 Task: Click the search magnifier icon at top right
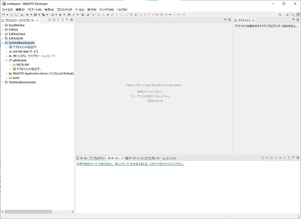[x=280, y=15]
